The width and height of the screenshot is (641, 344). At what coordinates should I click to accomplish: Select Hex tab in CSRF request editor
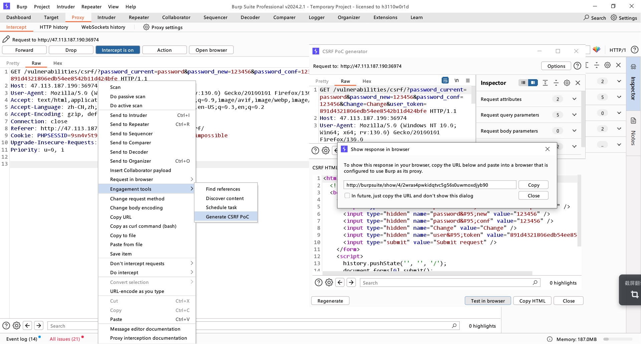367,81
